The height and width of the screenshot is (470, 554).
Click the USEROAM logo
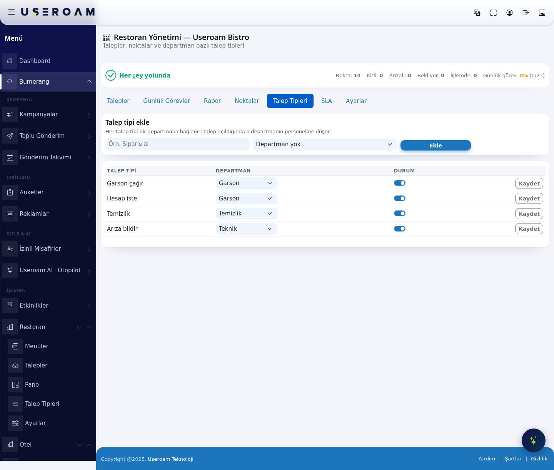(58, 12)
